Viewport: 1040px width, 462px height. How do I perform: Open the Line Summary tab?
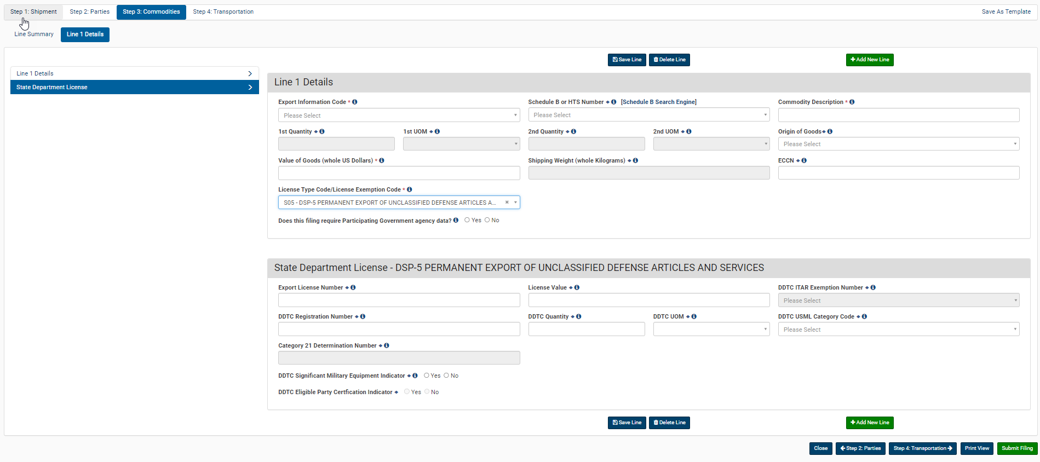[34, 34]
